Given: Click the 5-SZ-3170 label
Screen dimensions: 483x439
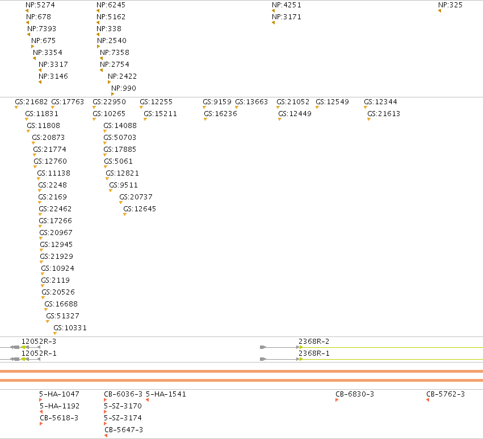Looking at the screenshot, I should [123, 406].
